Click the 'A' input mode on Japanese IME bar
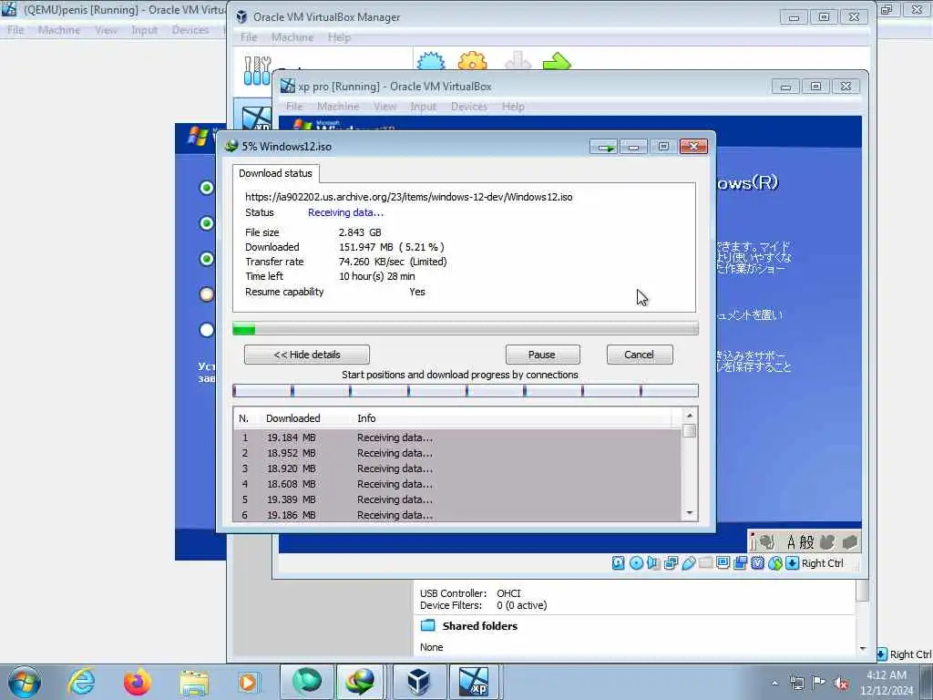 point(791,541)
